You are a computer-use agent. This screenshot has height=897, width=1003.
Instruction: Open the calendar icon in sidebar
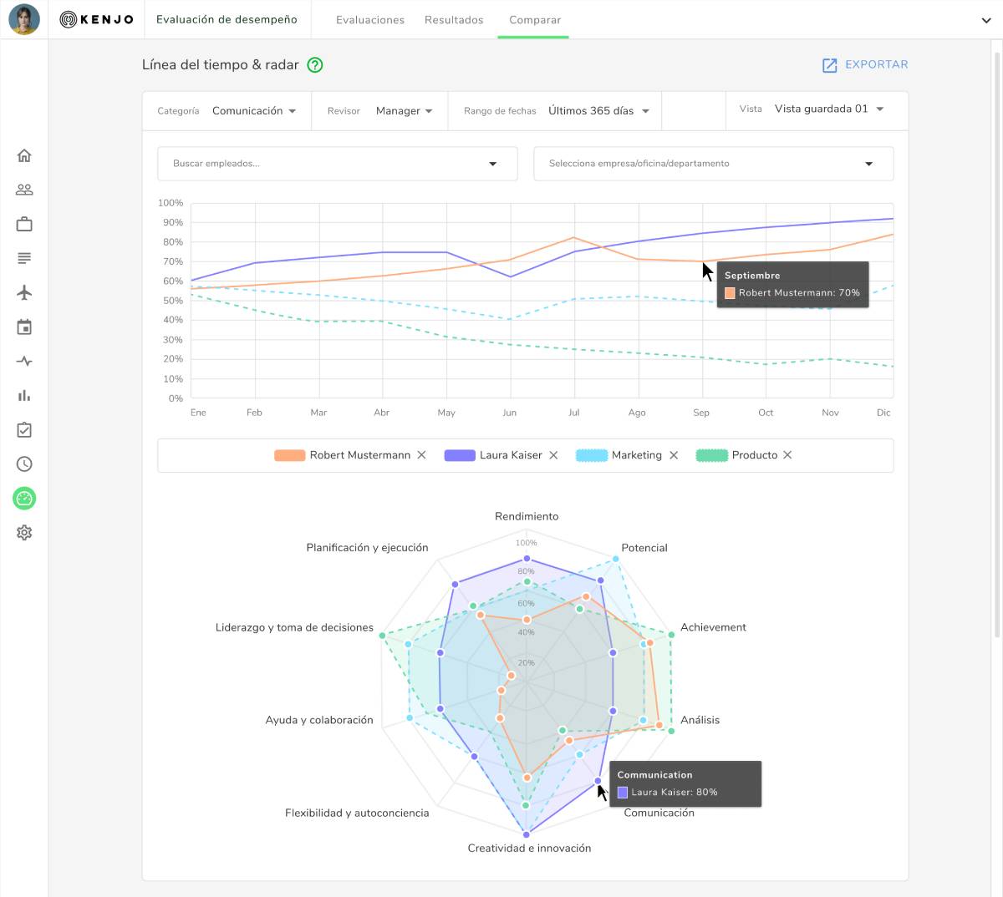pyautogui.click(x=24, y=327)
